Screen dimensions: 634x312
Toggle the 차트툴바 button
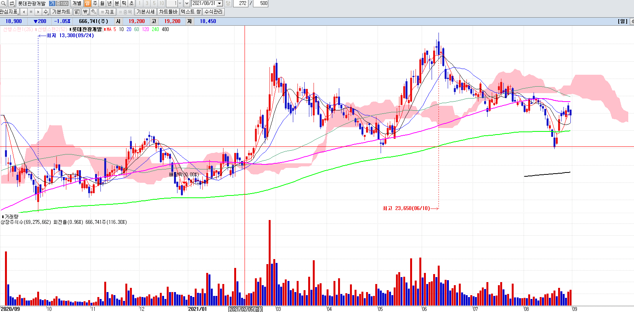(x=168, y=12)
